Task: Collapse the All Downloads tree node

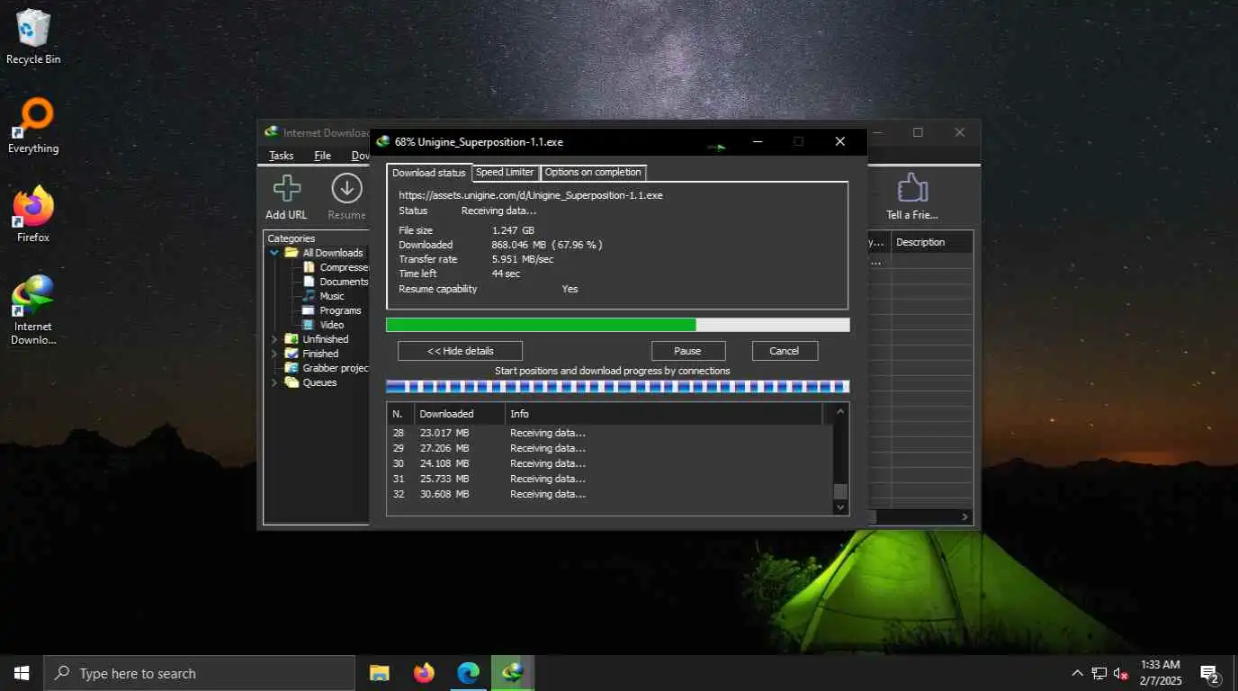Action: (274, 253)
